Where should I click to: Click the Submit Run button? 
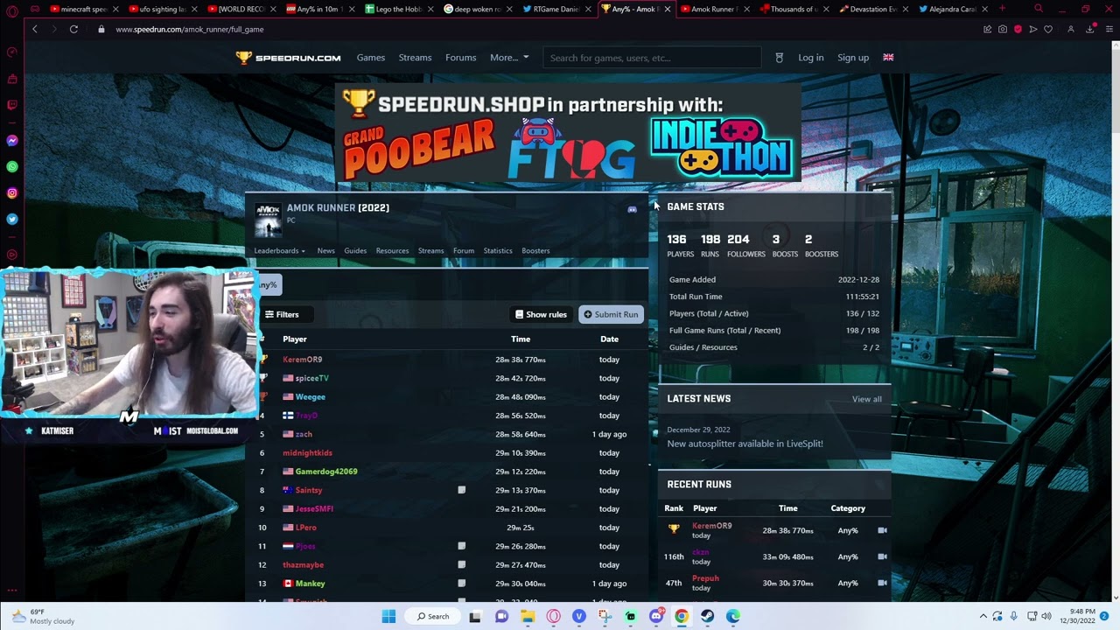[611, 314]
